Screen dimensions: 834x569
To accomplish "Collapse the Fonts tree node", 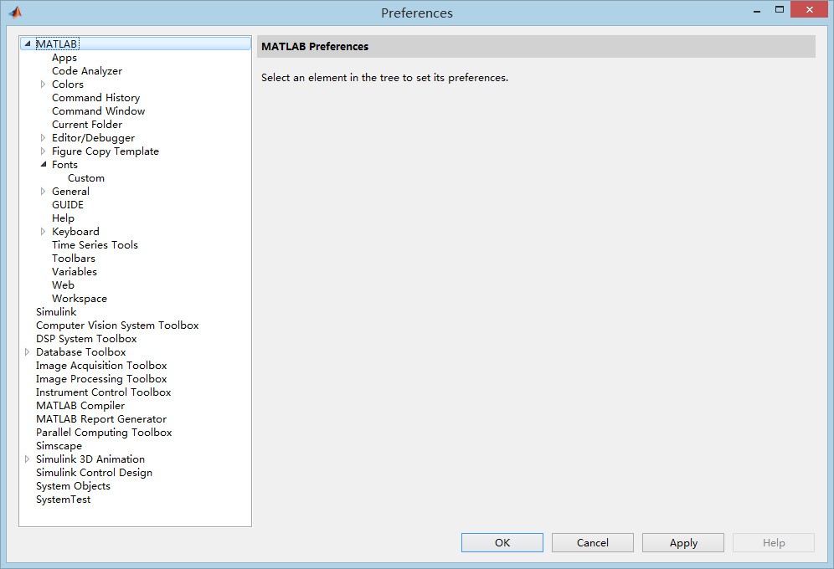I will pyautogui.click(x=44, y=165).
